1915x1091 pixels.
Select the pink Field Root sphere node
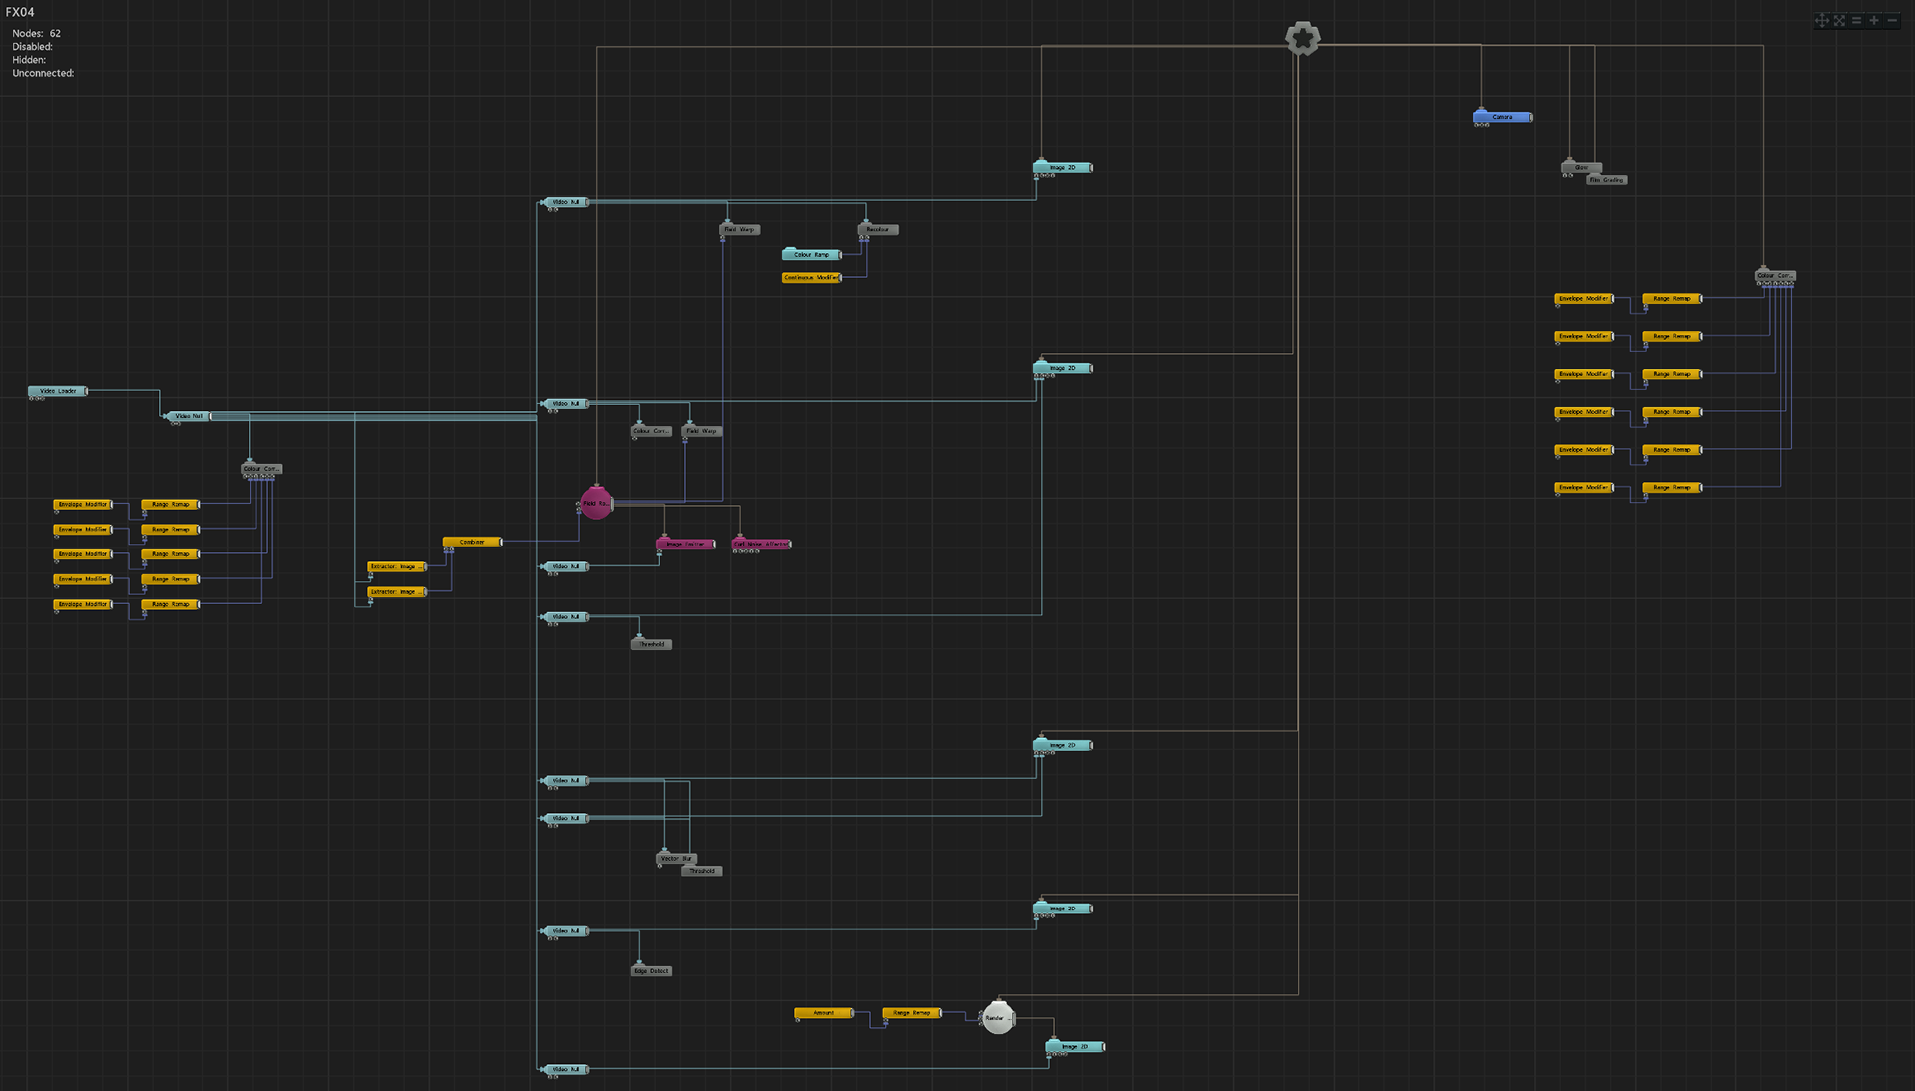pyautogui.click(x=596, y=503)
